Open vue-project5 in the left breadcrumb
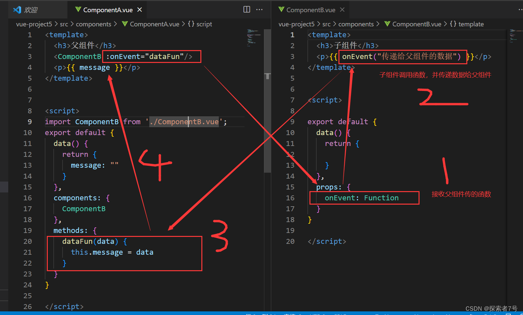 click(34, 24)
